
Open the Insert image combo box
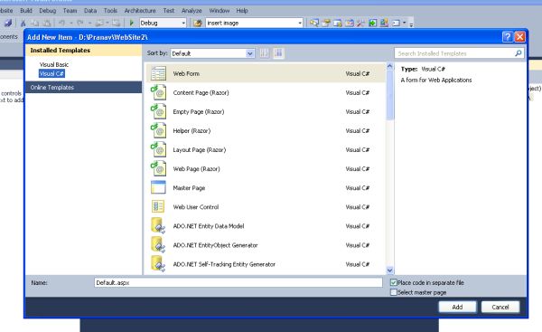[x=255, y=23]
